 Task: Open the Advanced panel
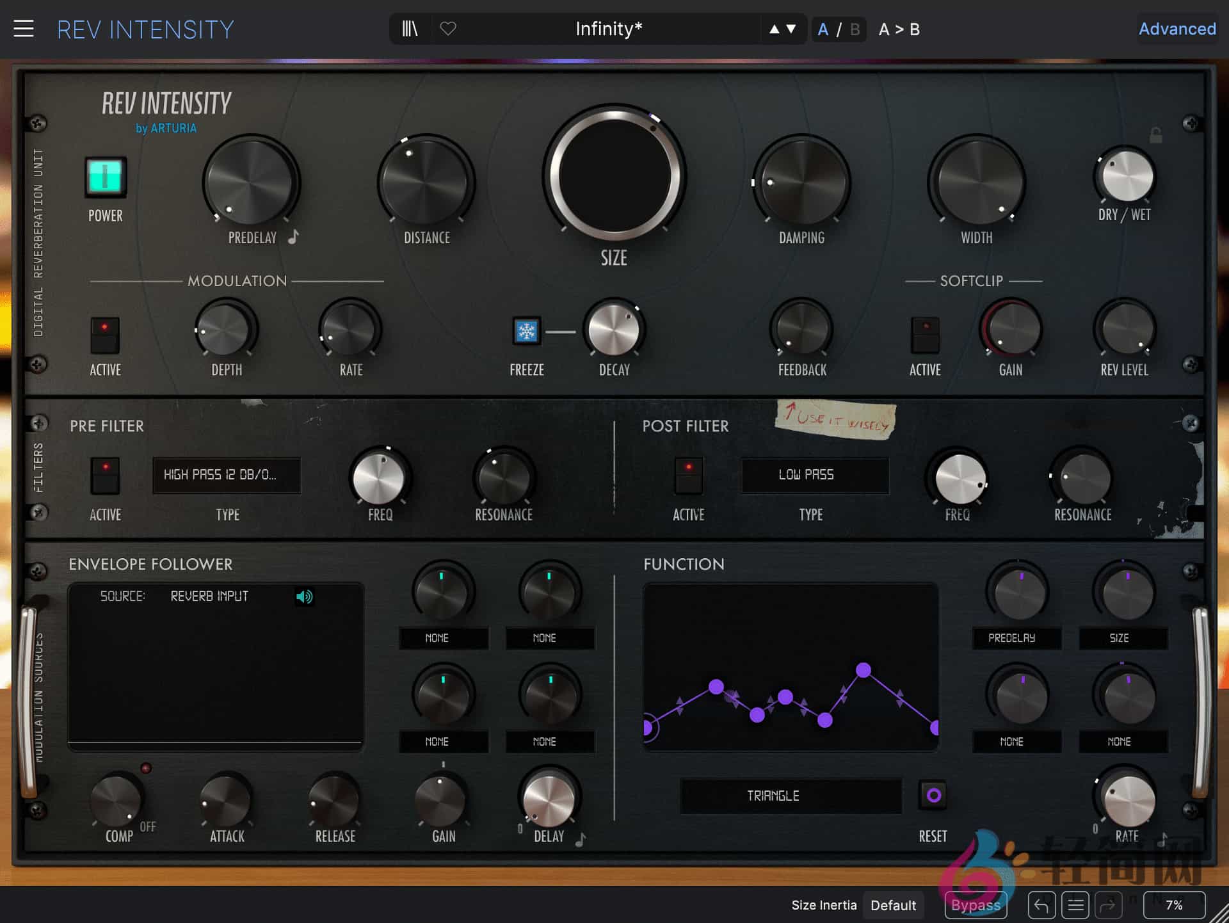(x=1177, y=29)
